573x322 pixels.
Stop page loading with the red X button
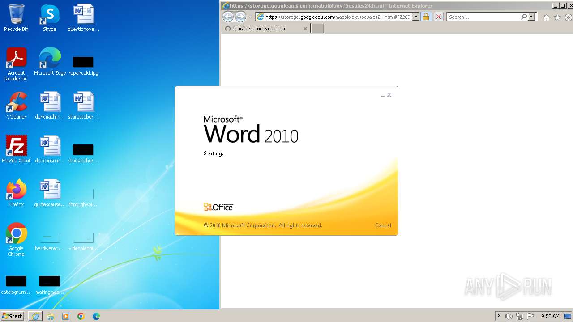439,17
